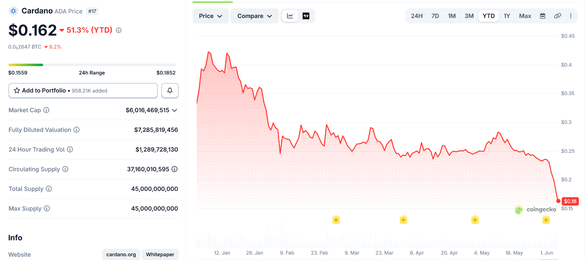The width and height of the screenshot is (586, 260).
Task: Click Circulating Supply label info icon
Action: 65,169
